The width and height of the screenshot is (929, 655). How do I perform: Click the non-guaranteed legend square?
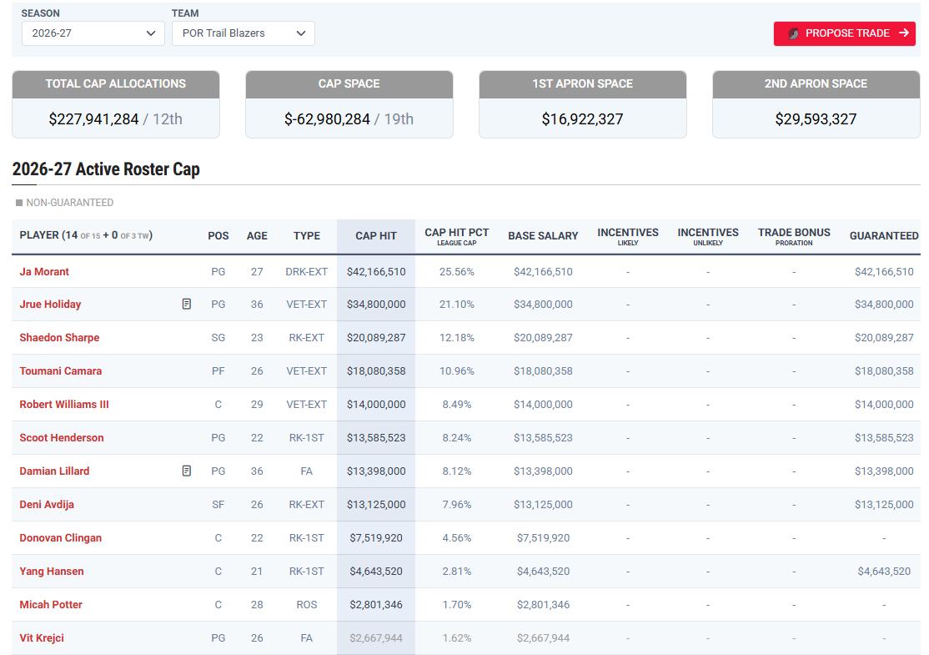click(x=19, y=203)
